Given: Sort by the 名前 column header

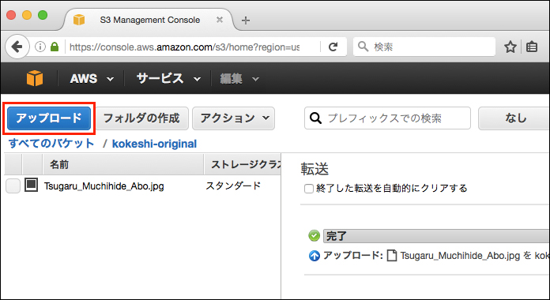Looking at the screenshot, I should [123, 164].
